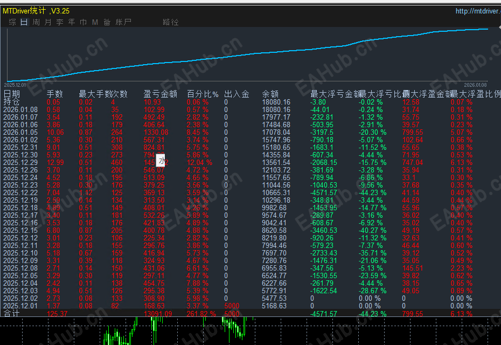Click balance value 17078.04

pos(276,132)
